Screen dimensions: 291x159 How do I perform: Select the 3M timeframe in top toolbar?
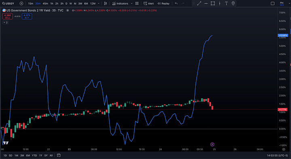pyautogui.click(x=80, y=3)
